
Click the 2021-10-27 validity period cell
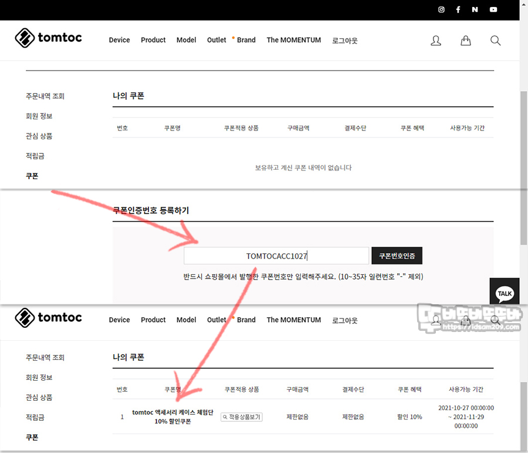click(466, 417)
